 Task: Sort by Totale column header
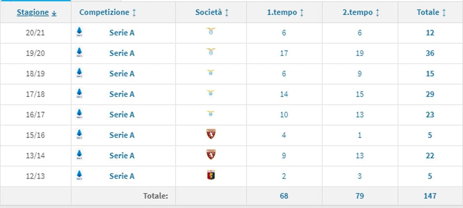click(431, 12)
